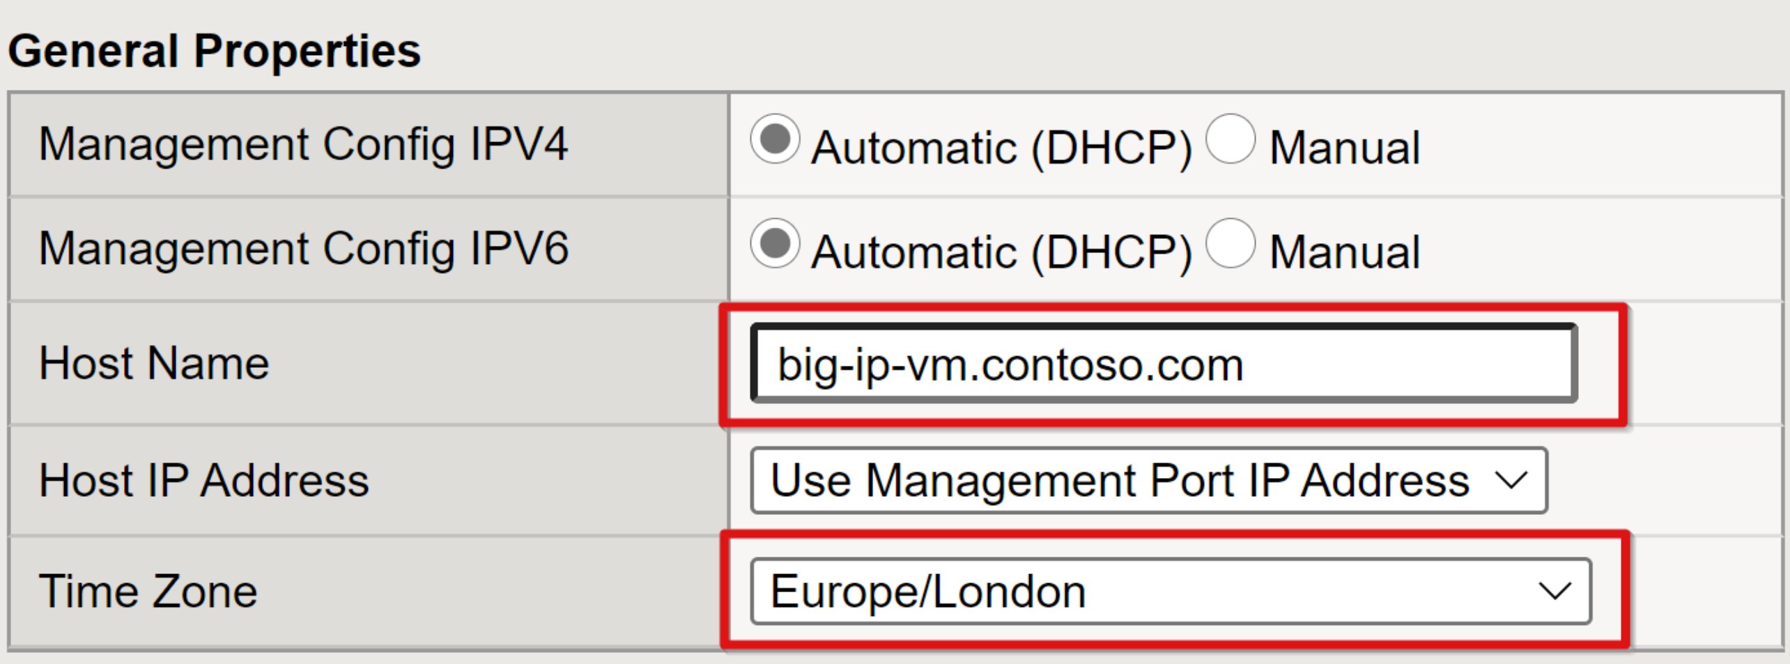Click the Host IP Address label
1790x664 pixels.
tap(203, 481)
